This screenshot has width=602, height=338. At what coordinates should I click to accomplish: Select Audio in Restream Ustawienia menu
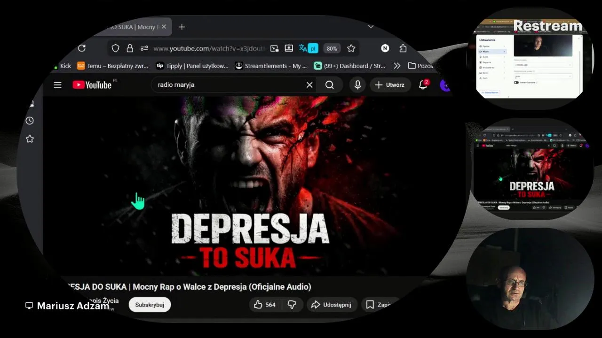pyautogui.click(x=492, y=56)
